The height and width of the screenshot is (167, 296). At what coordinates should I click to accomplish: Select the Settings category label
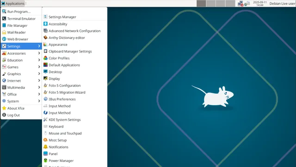pyautogui.click(x=13, y=46)
